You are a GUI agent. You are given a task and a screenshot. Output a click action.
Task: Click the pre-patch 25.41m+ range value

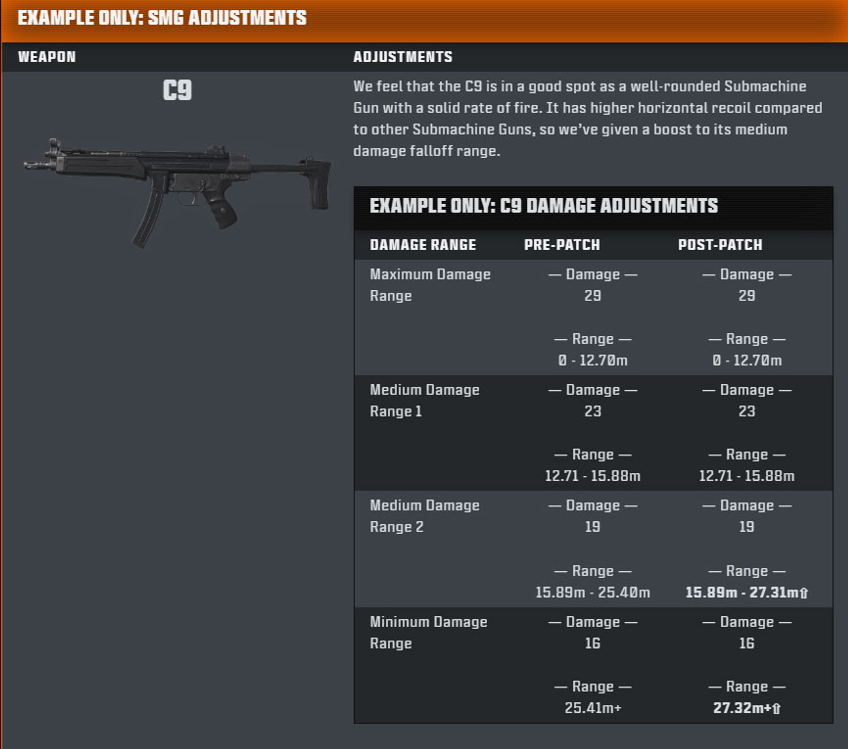[592, 708]
